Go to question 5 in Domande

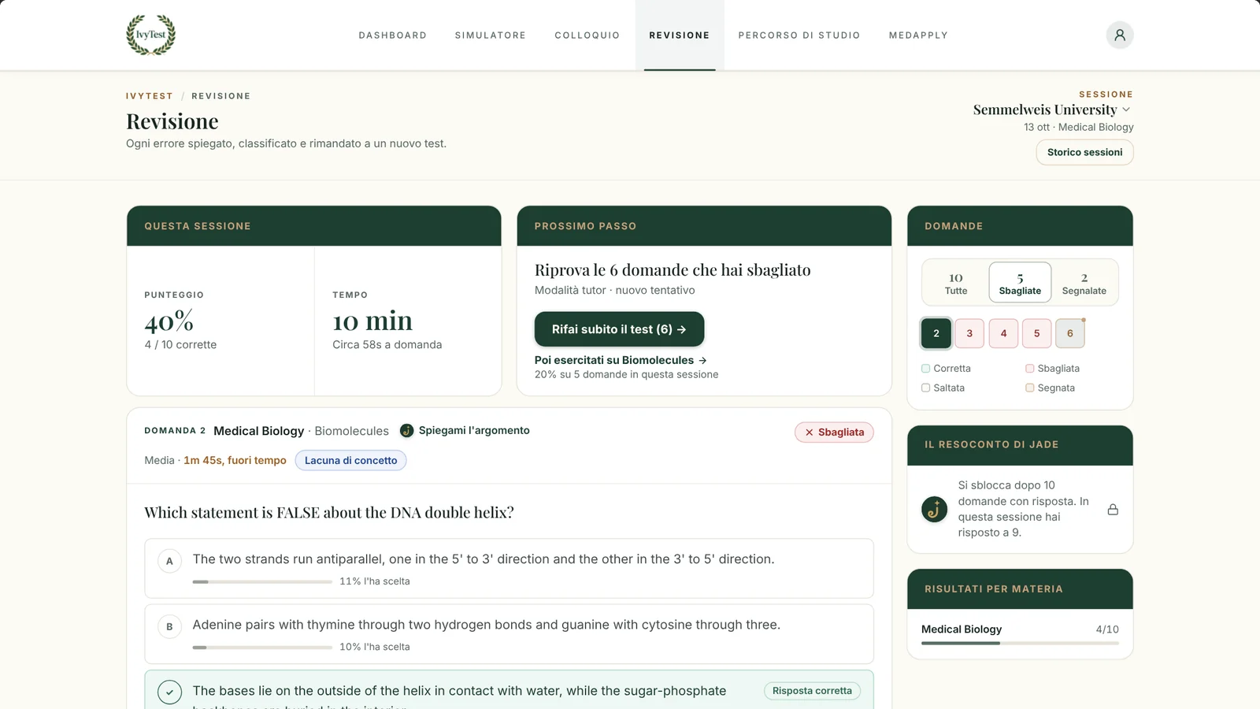click(1036, 333)
